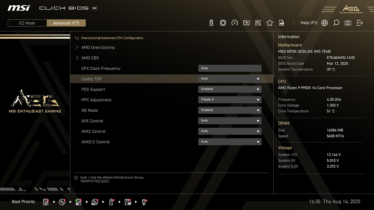Open the NX Mode dropdown

pyautogui.click(x=230, y=110)
